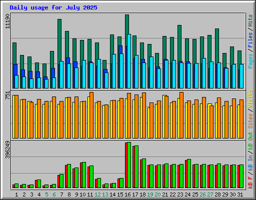Image resolution: width=256 pixels, height=200 pixels.
Task: Click day label 15 on the x-axis
Action: pyautogui.click(x=120, y=194)
